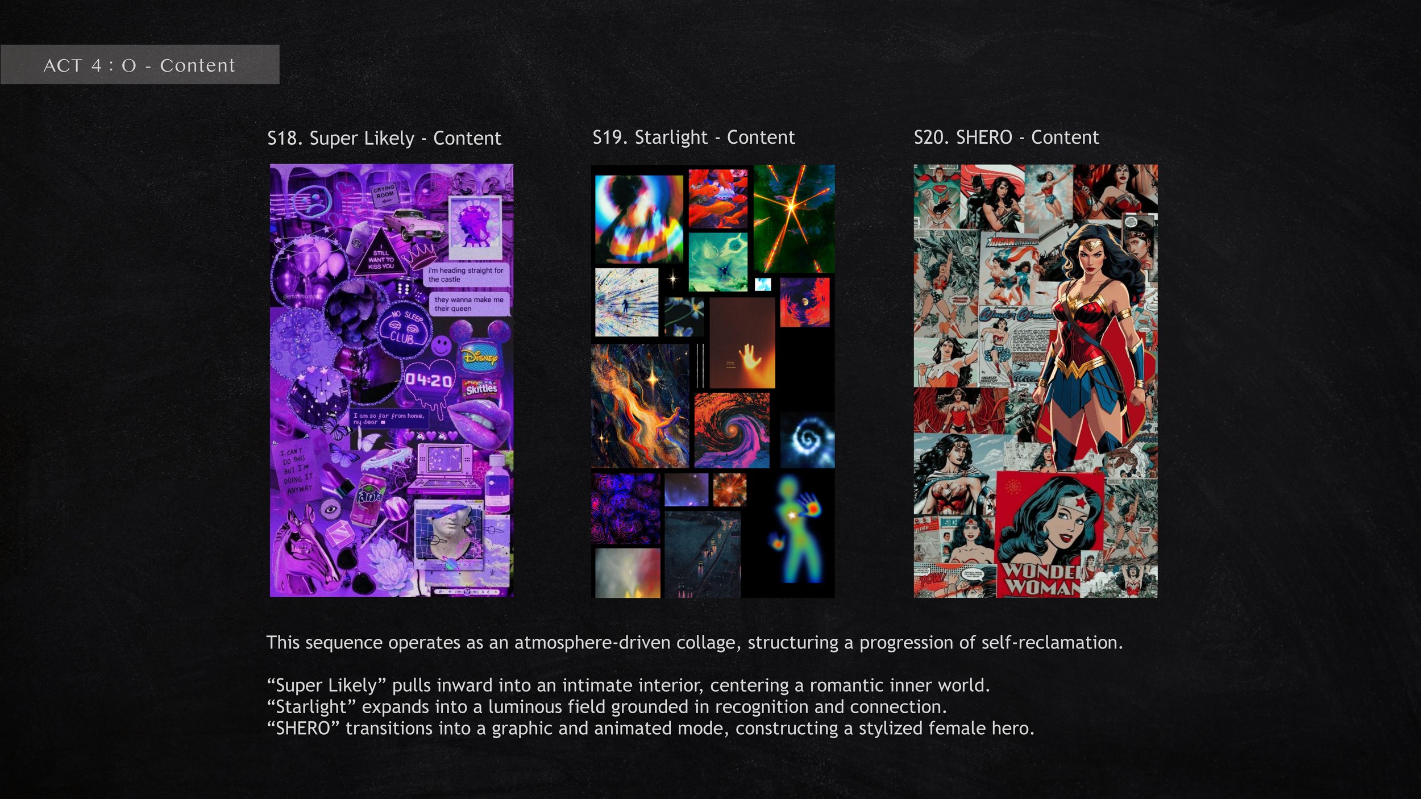
Task: Click the glowing hand poster tile
Action: [742, 343]
